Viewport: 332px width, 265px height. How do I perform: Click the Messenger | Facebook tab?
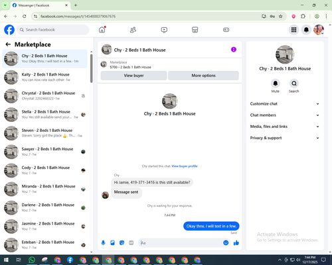(x=40, y=5)
